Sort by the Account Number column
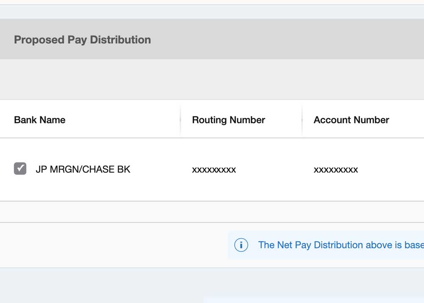Screen dimensions: 424x303 pyautogui.click(x=351, y=120)
